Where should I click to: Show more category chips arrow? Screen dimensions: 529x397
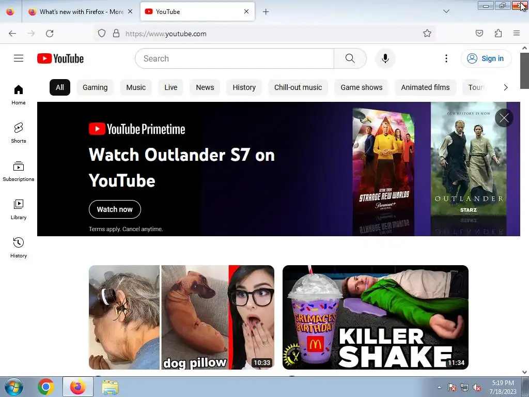(x=505, y=87)
